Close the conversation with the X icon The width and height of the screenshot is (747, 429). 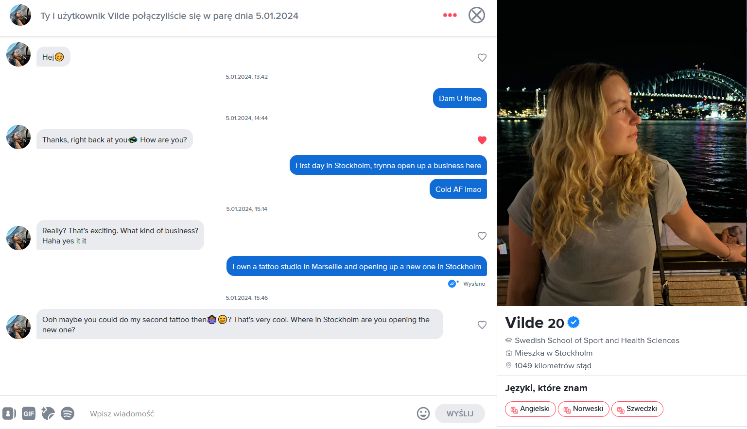point(476,15)
